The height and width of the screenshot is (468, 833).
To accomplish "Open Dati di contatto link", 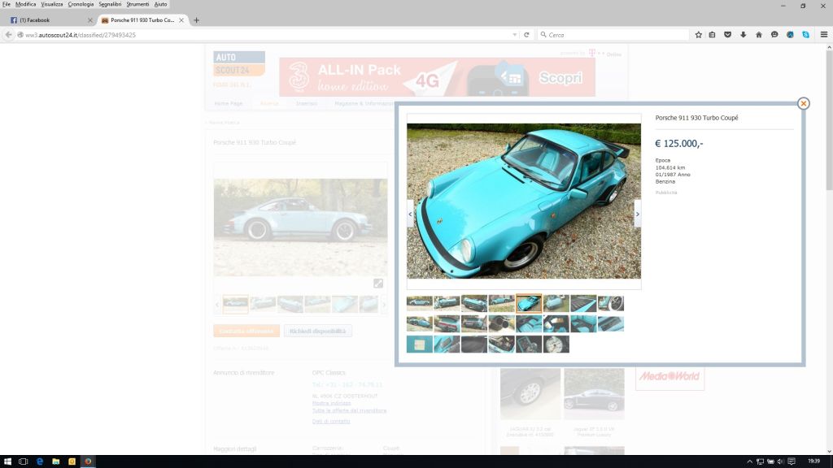I will (x=331, y=422).
